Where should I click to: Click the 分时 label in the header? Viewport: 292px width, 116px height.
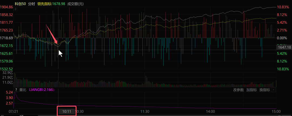[32, 4]
